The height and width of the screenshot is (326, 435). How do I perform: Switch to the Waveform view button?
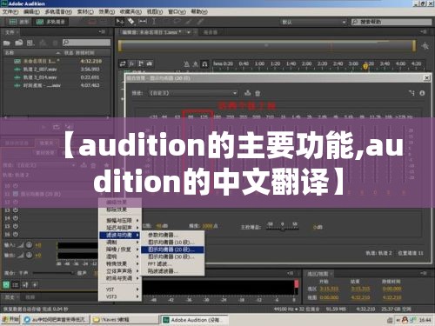(x=19, y=22)
